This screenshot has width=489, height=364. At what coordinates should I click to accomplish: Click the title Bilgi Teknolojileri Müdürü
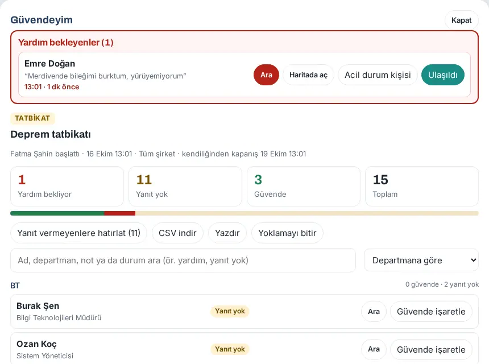pyautogui.click(x=59, y=318)
